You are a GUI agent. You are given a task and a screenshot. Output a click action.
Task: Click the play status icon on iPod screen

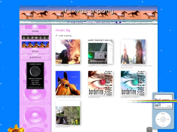tap(155, 96)
